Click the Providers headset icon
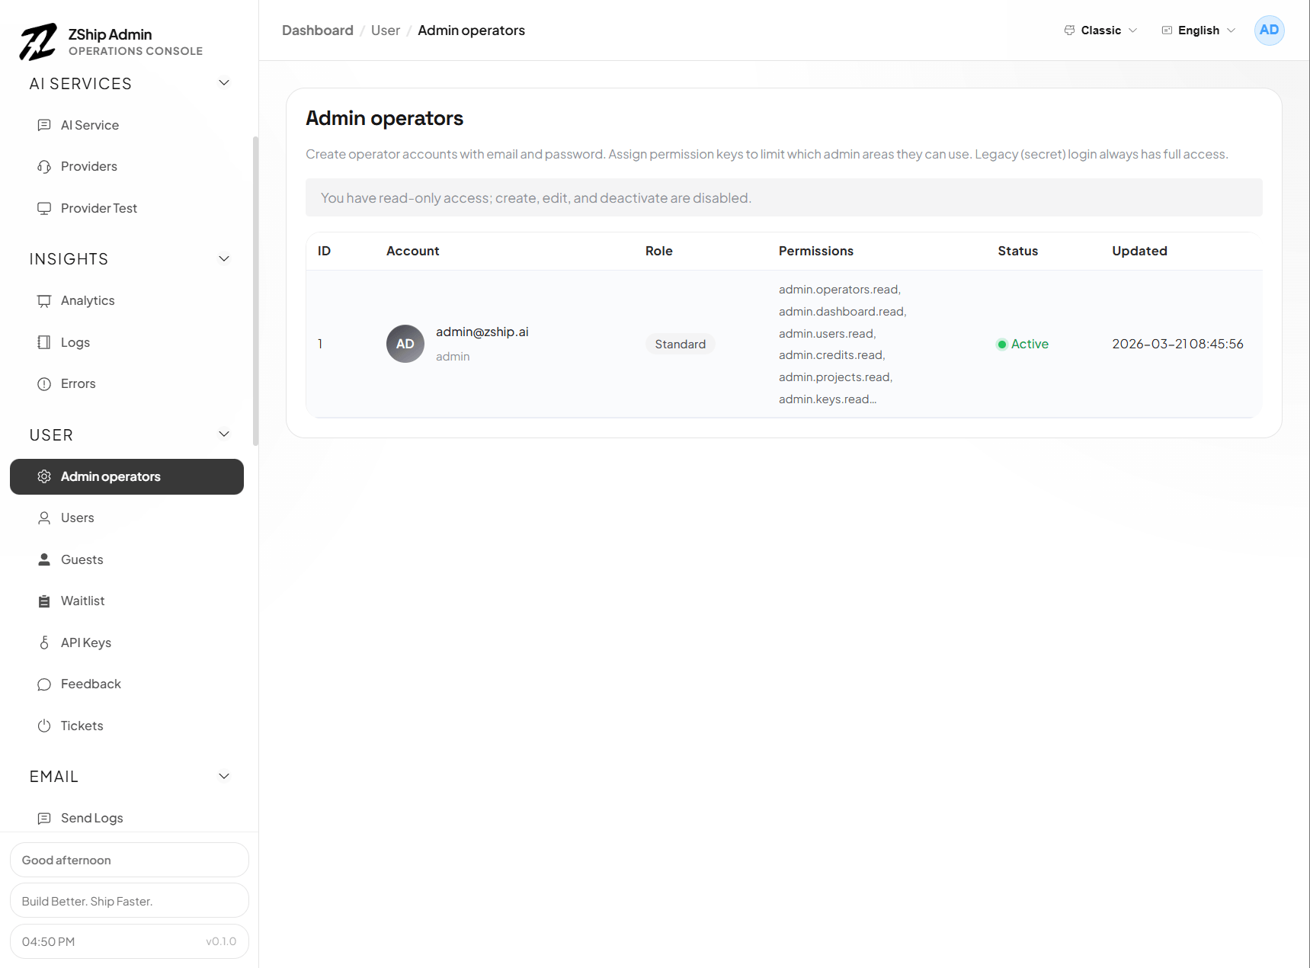 [x=44, y=167]
